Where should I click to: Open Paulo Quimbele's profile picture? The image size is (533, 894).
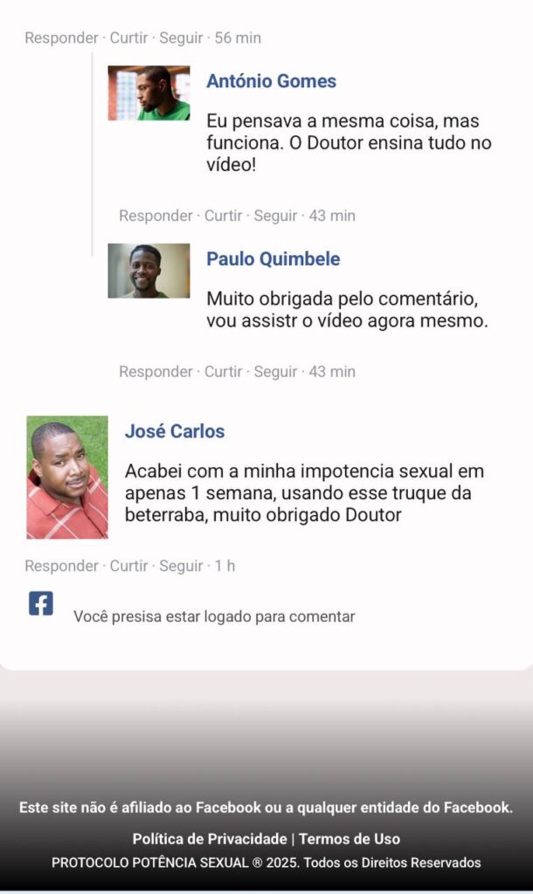pyautogui.click(x=149, y=271)
